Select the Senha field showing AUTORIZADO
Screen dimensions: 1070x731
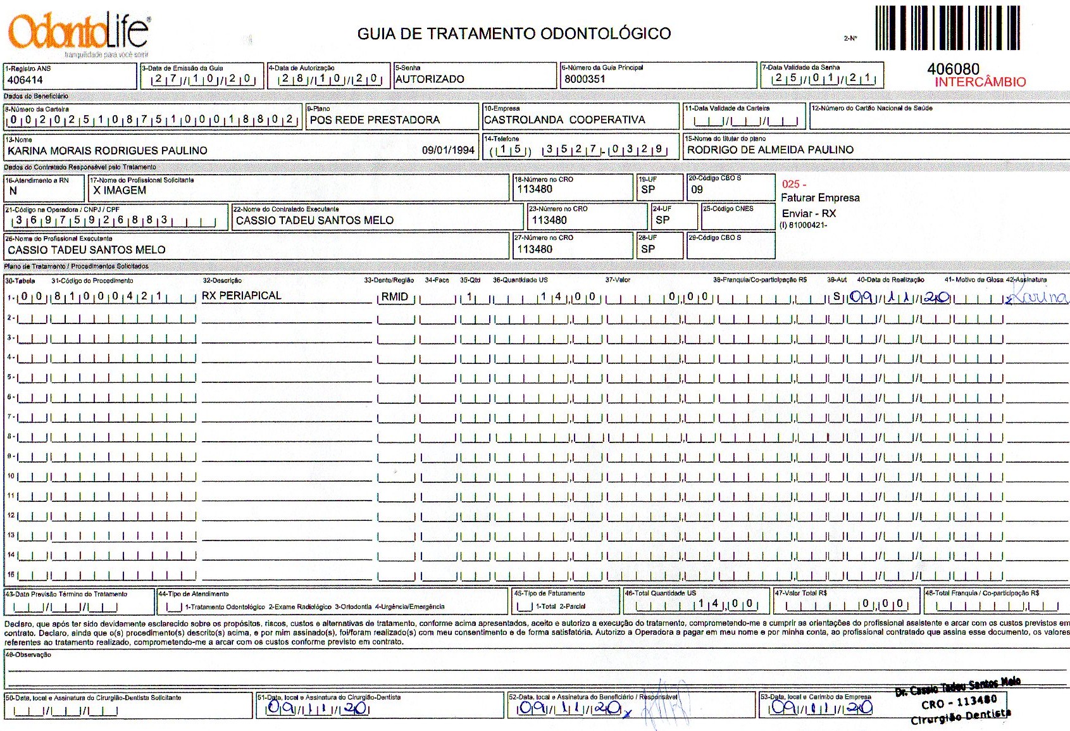point(475,75)
